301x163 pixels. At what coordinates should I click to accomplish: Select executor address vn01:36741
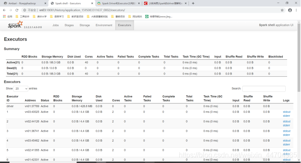point(32,131)
